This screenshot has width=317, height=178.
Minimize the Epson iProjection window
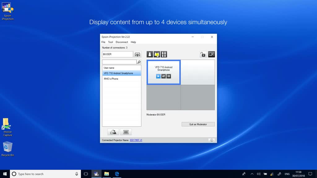click(x=193, y=37)
